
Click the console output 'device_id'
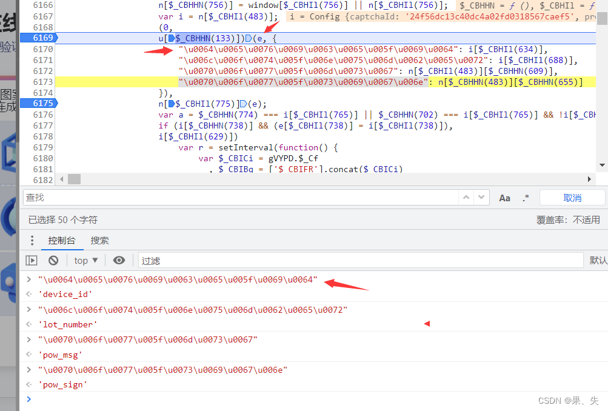point(65,294)
